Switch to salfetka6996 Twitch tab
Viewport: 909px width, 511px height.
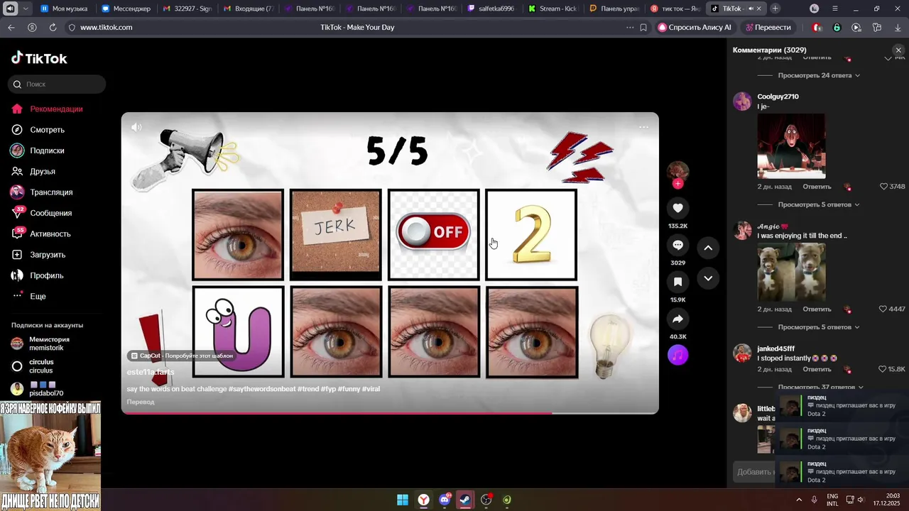(x=492, y=9)
